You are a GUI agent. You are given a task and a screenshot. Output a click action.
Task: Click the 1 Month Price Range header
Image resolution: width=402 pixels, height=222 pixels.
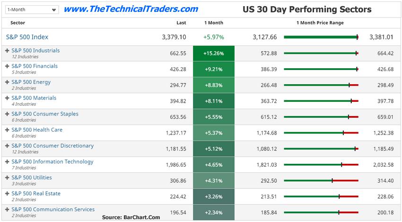pos(320,23)
